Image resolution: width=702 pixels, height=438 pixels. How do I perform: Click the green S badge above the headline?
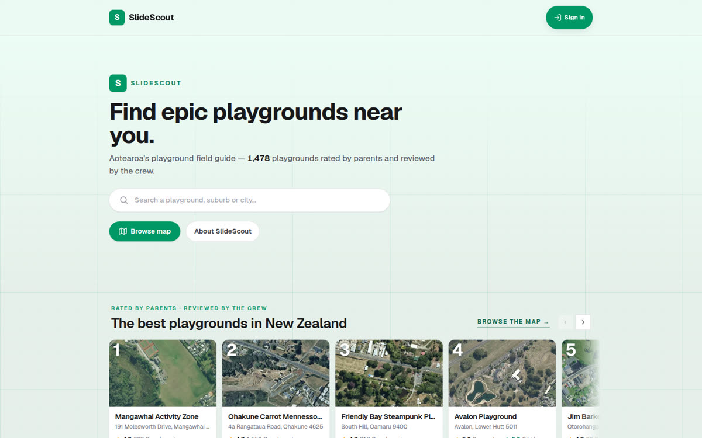(118, 83)
